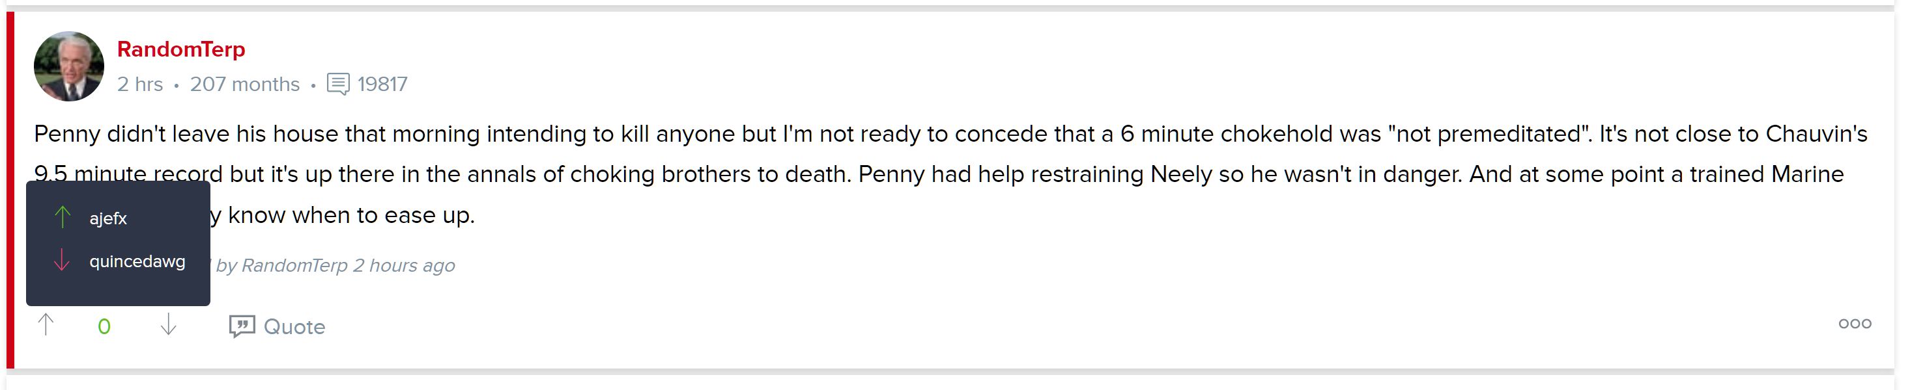Screen dimensions: 1910x390
Task: Click the "by RandomTerp 2 hours ago" edit note
Action: 335,266
